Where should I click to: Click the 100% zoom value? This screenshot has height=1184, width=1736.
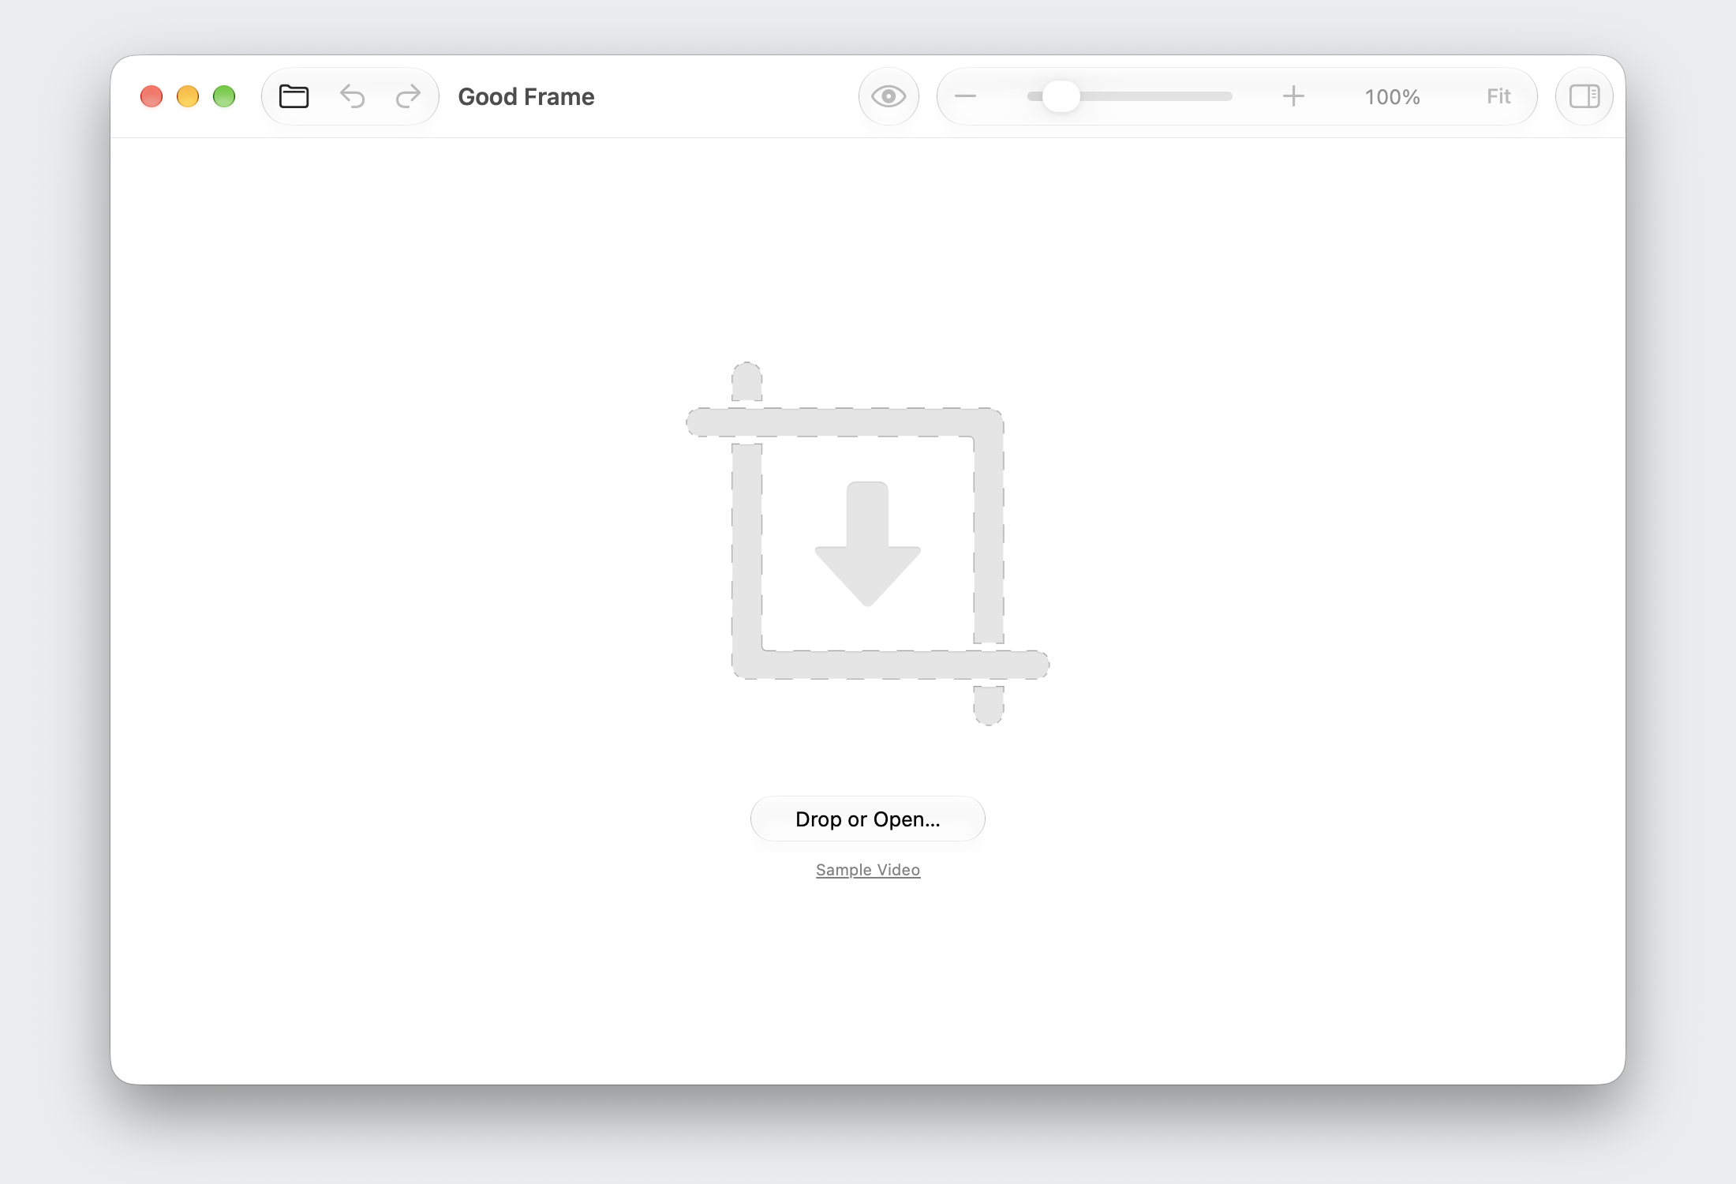coord(1393,96)
